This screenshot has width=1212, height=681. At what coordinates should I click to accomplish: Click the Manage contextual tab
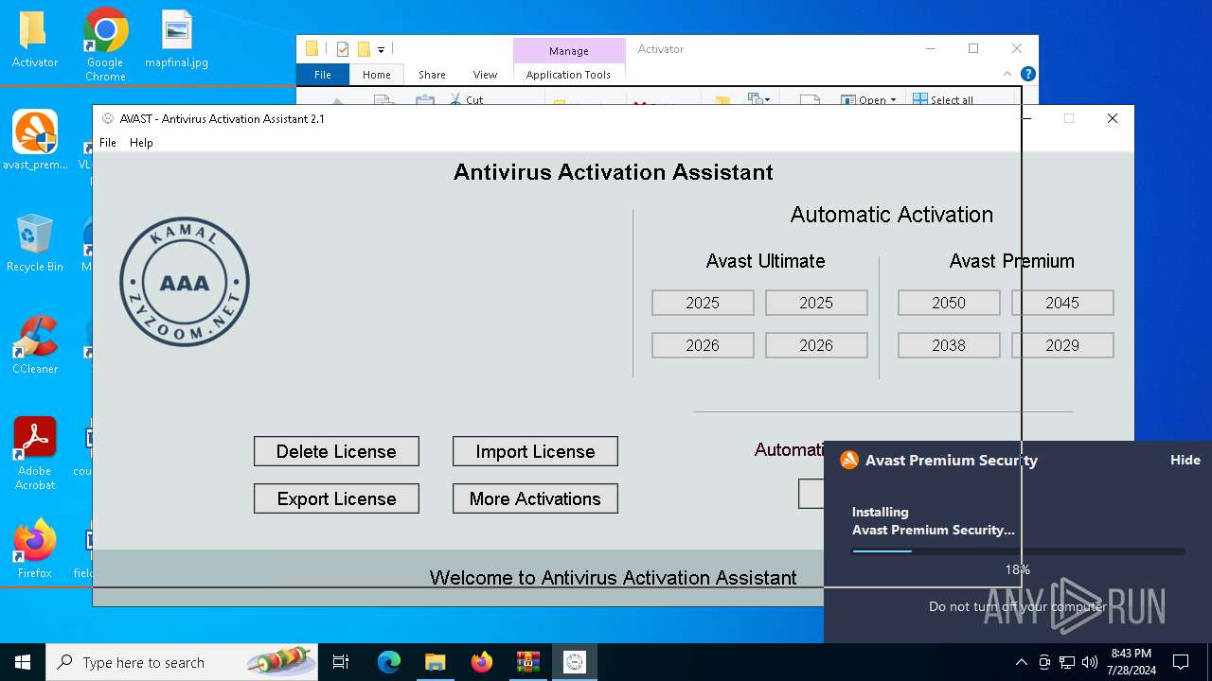569,51
